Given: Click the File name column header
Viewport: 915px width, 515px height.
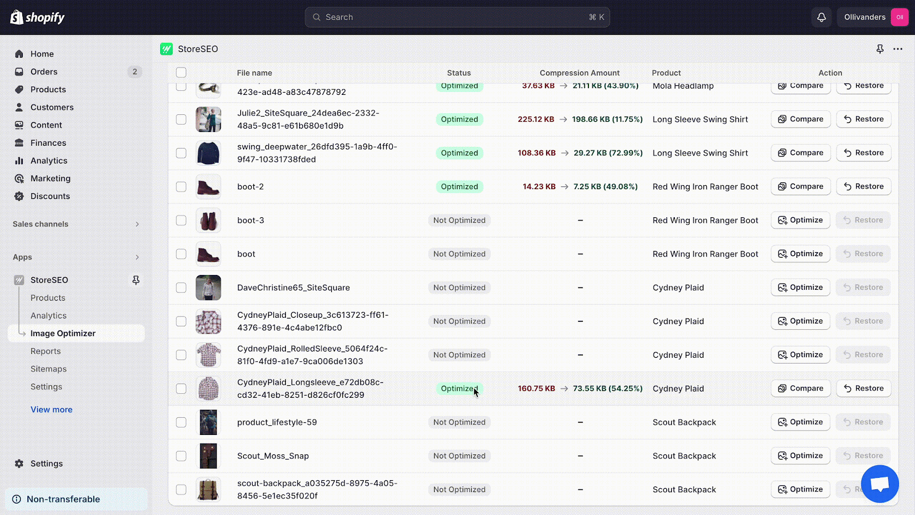Looking at the screenshot, I should [254, 73].
